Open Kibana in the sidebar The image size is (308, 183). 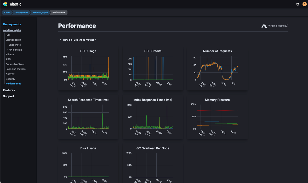pos(10,54)
